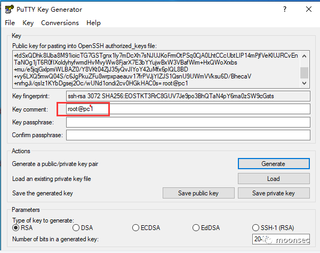Click the public key line ending 'root@pc1'
Screen dimensions: 320x253
point(101,83)
